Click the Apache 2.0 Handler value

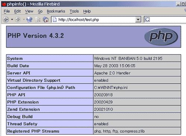point(112,73)
